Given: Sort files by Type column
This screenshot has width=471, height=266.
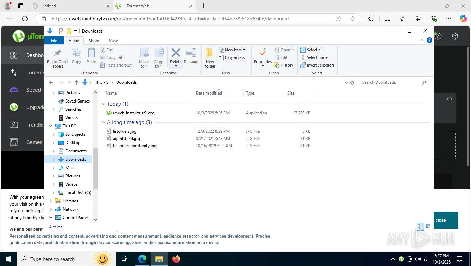Looking at the screenshot, I should click(264, 93).
